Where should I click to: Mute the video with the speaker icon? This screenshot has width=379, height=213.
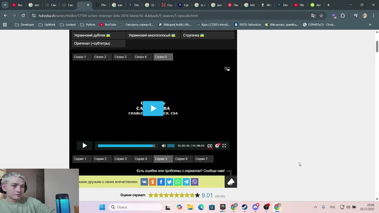point(164,146)
